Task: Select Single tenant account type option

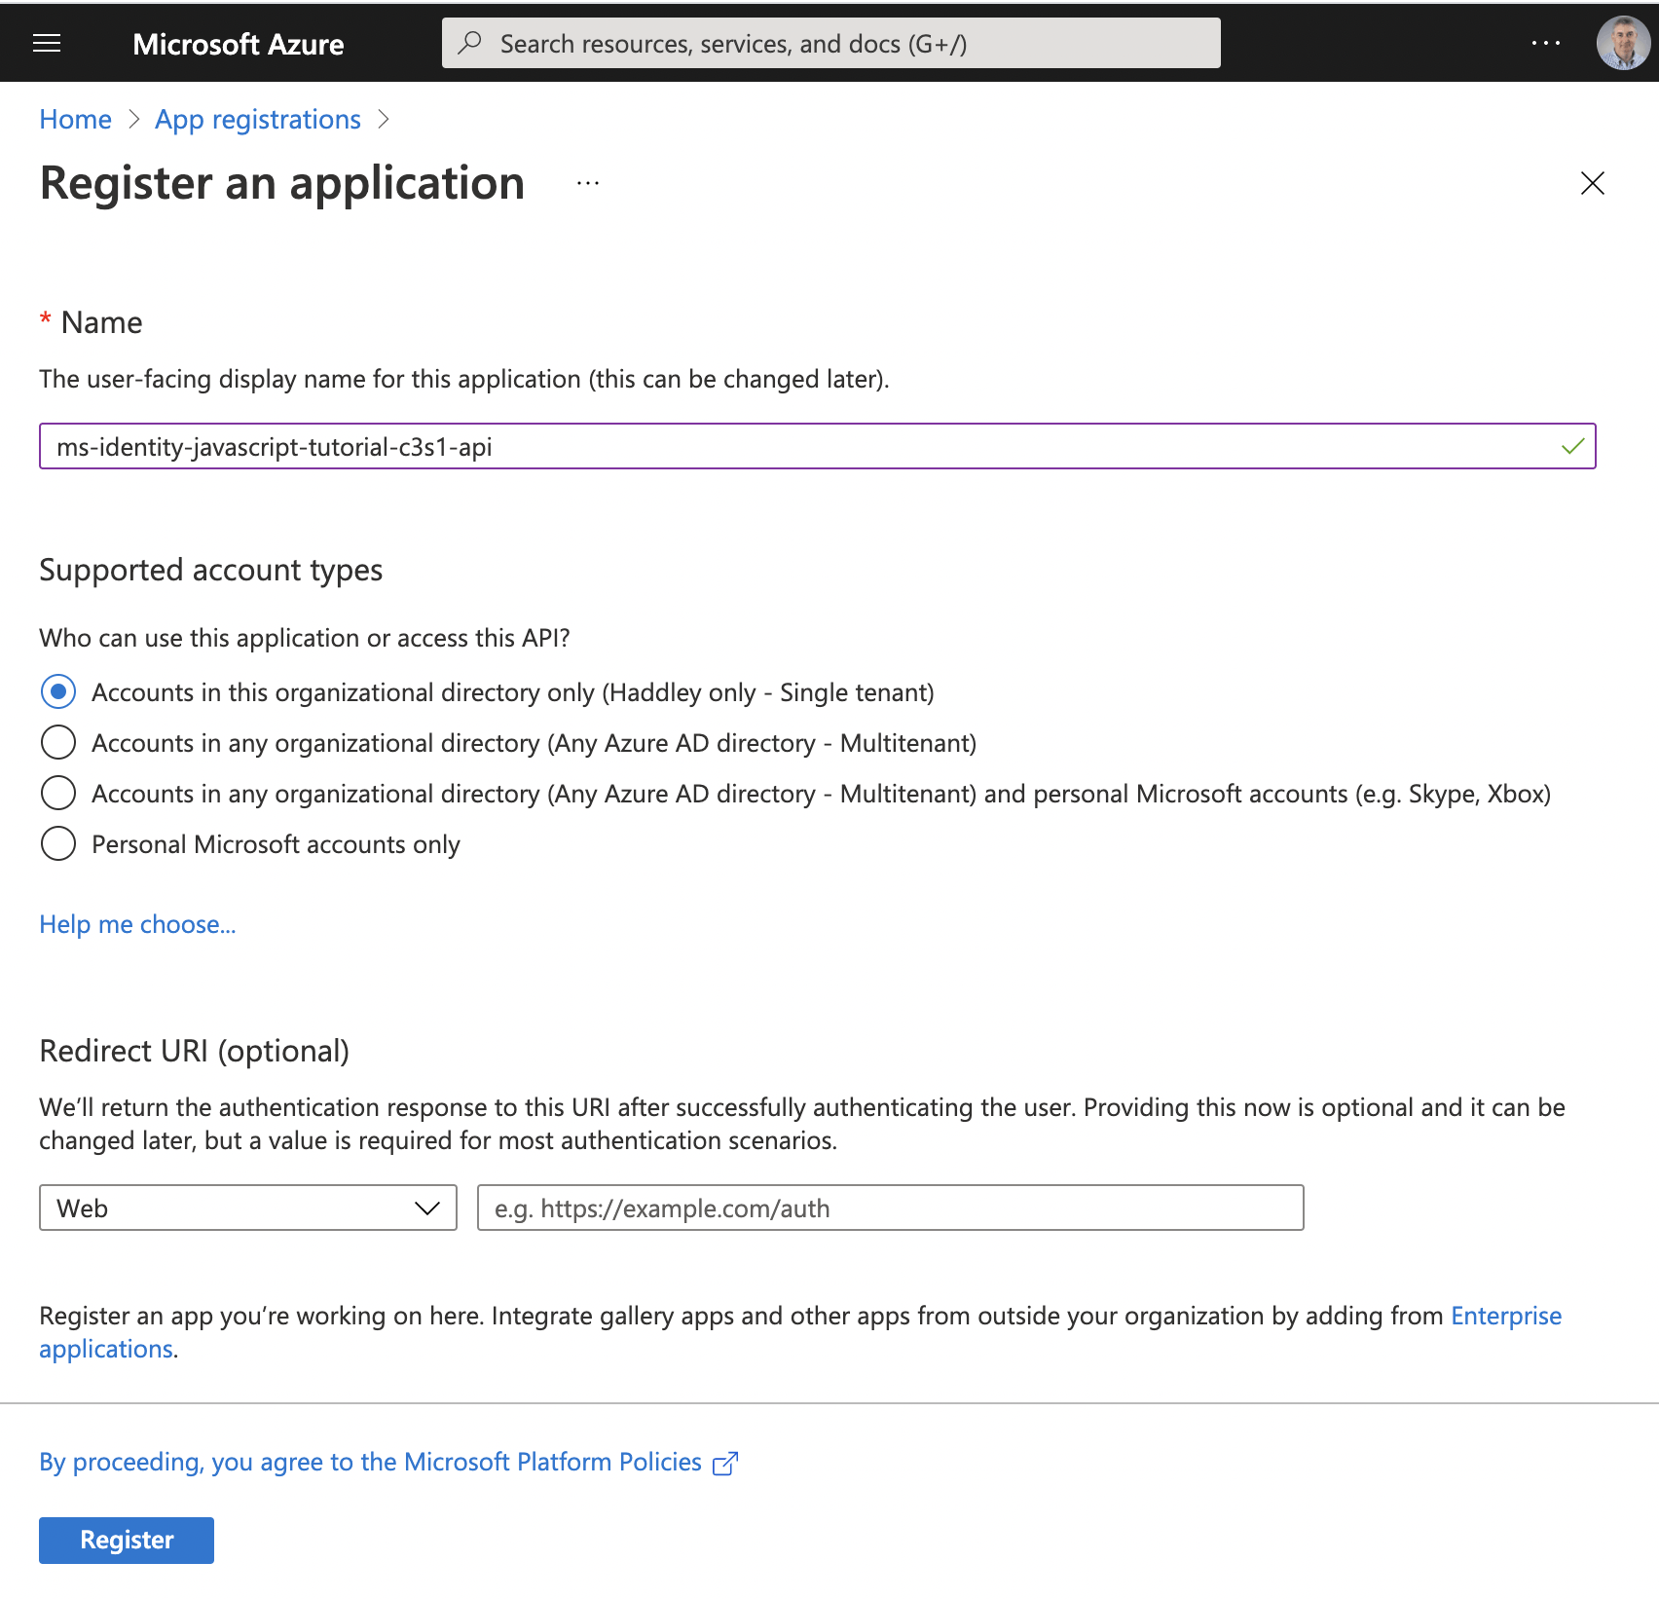Action: [x=58, y=692]
